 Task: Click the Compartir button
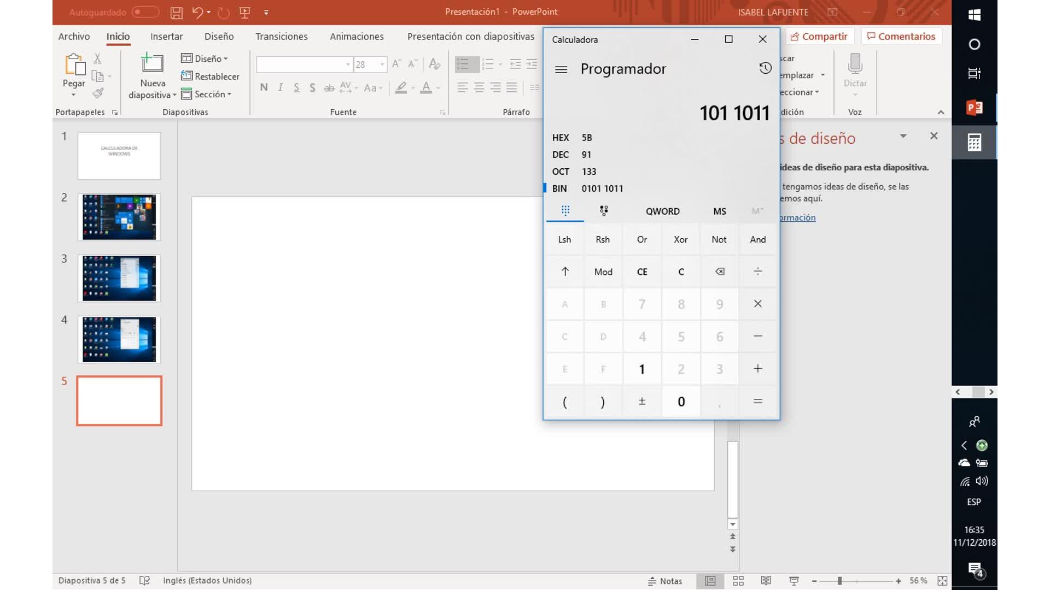pyautogui.click(x=819, y=37)
